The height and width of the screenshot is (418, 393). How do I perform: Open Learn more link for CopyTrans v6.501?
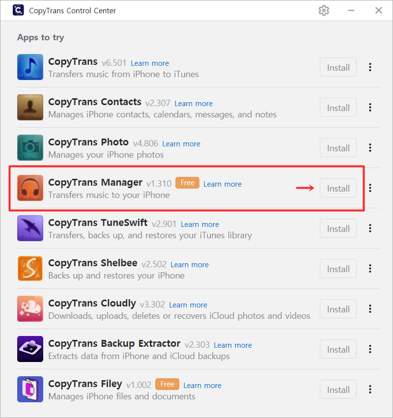[x=150, y=63]
